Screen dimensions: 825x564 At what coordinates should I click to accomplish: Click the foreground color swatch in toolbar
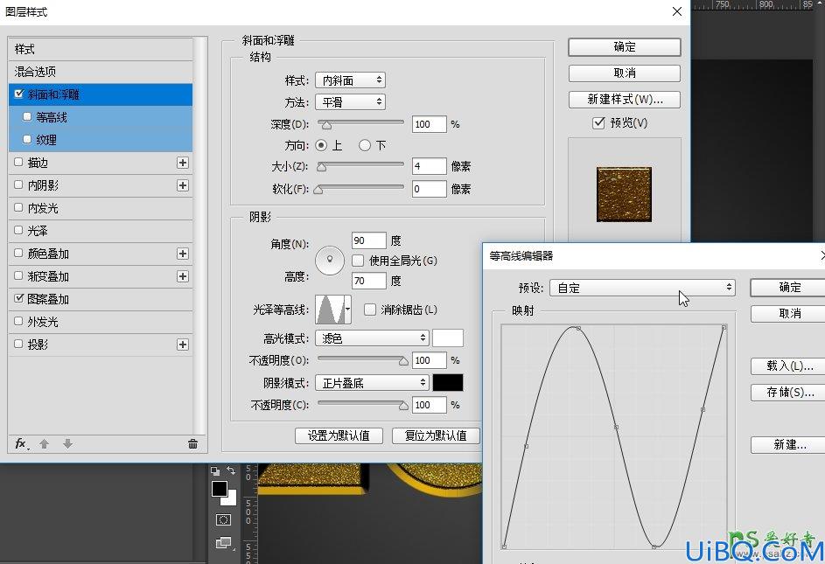point(220,489)
